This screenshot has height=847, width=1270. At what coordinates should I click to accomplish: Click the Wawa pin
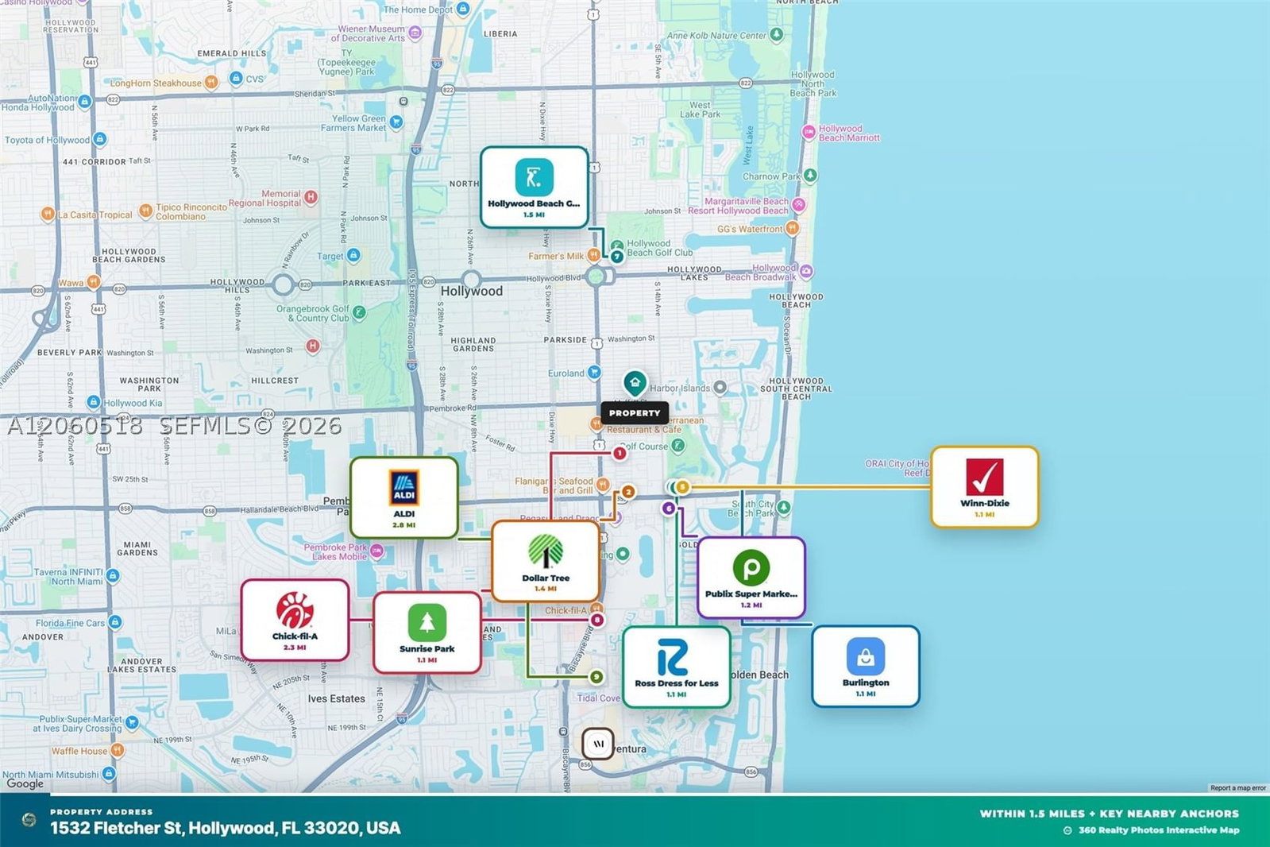click(93, 281)
